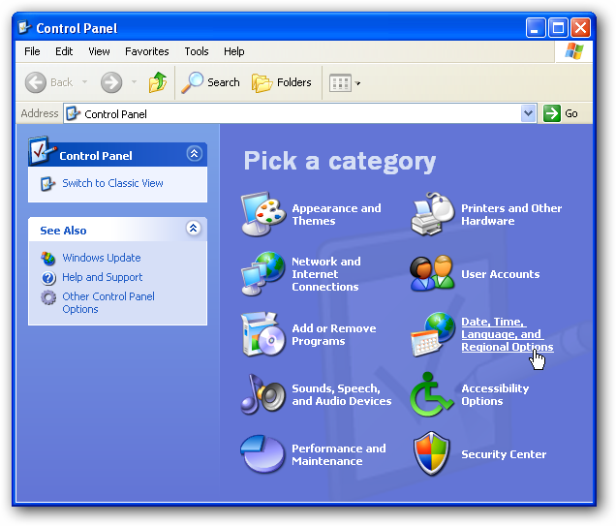Image resolution: width=616 pixels, height=526 pixels.
Task: Minimize the Control Panel window
Action: coord(536,28)
